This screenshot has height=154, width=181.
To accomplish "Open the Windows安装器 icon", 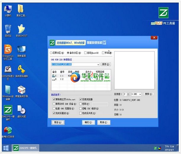I will (8, 93).
